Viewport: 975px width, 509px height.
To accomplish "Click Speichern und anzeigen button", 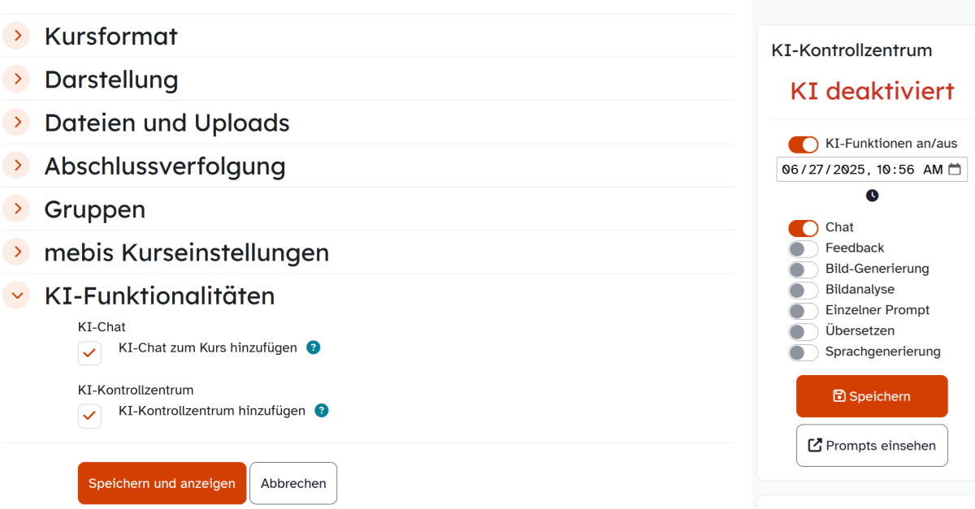I will 162,483.
